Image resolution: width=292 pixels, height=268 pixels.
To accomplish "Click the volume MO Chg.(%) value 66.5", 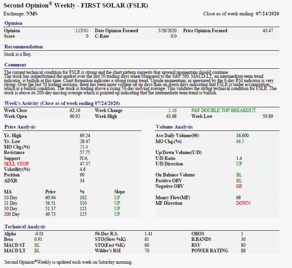I will (x=240, y=141).
